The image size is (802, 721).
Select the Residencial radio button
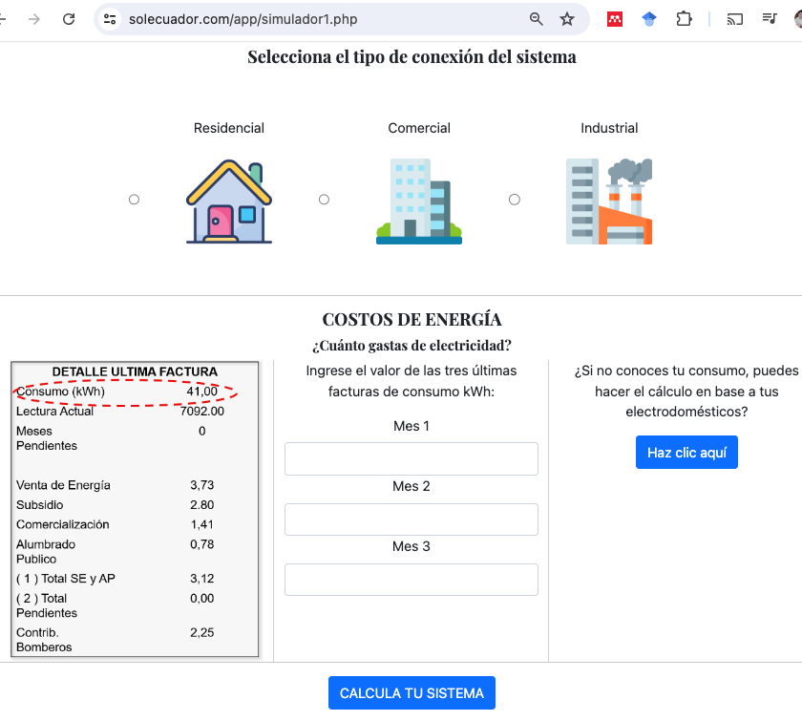(134, 200)
